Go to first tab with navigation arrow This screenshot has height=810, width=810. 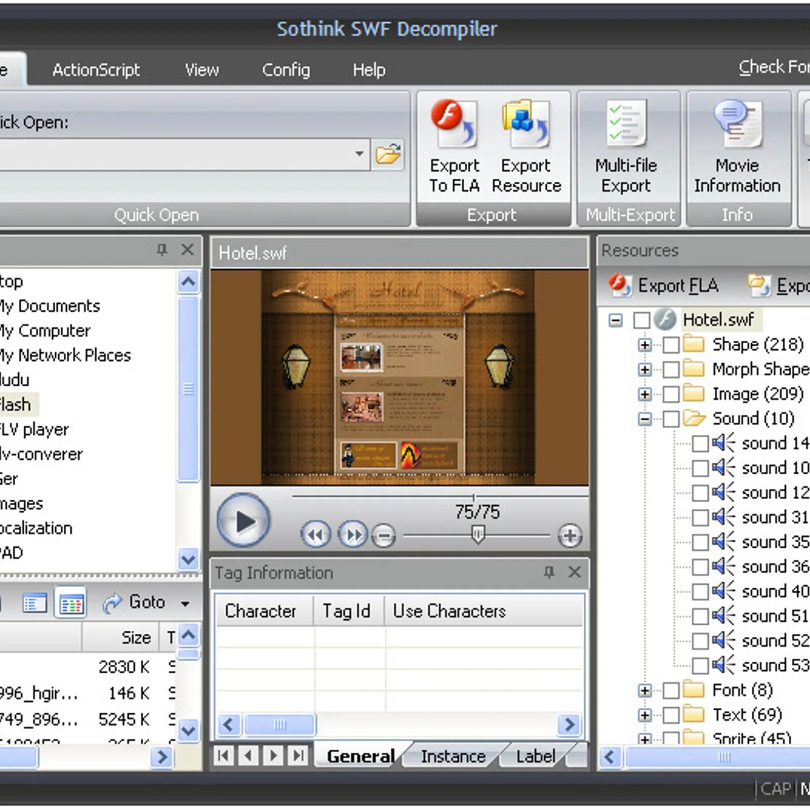coord(223,756)
